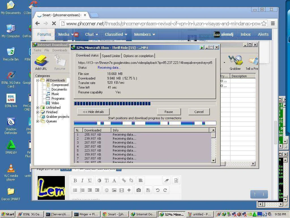Open the text alignment tool
The width and height of the screenshot is (290, 218).
pos(140,180)
